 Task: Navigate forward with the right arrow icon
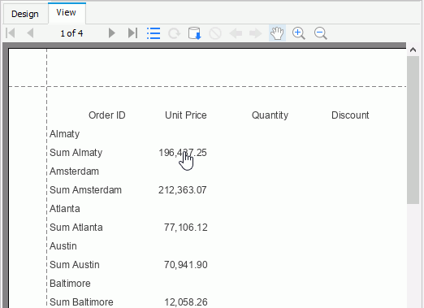pos(256,33)
